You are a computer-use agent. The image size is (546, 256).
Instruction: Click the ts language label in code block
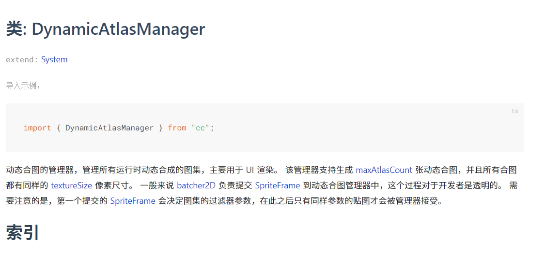tap(515, 111)
